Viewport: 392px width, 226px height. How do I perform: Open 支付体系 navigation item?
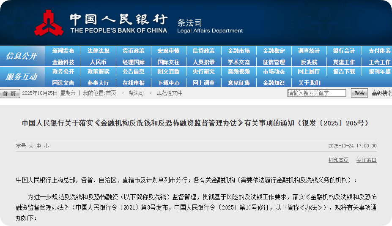(x=379, y=51)
